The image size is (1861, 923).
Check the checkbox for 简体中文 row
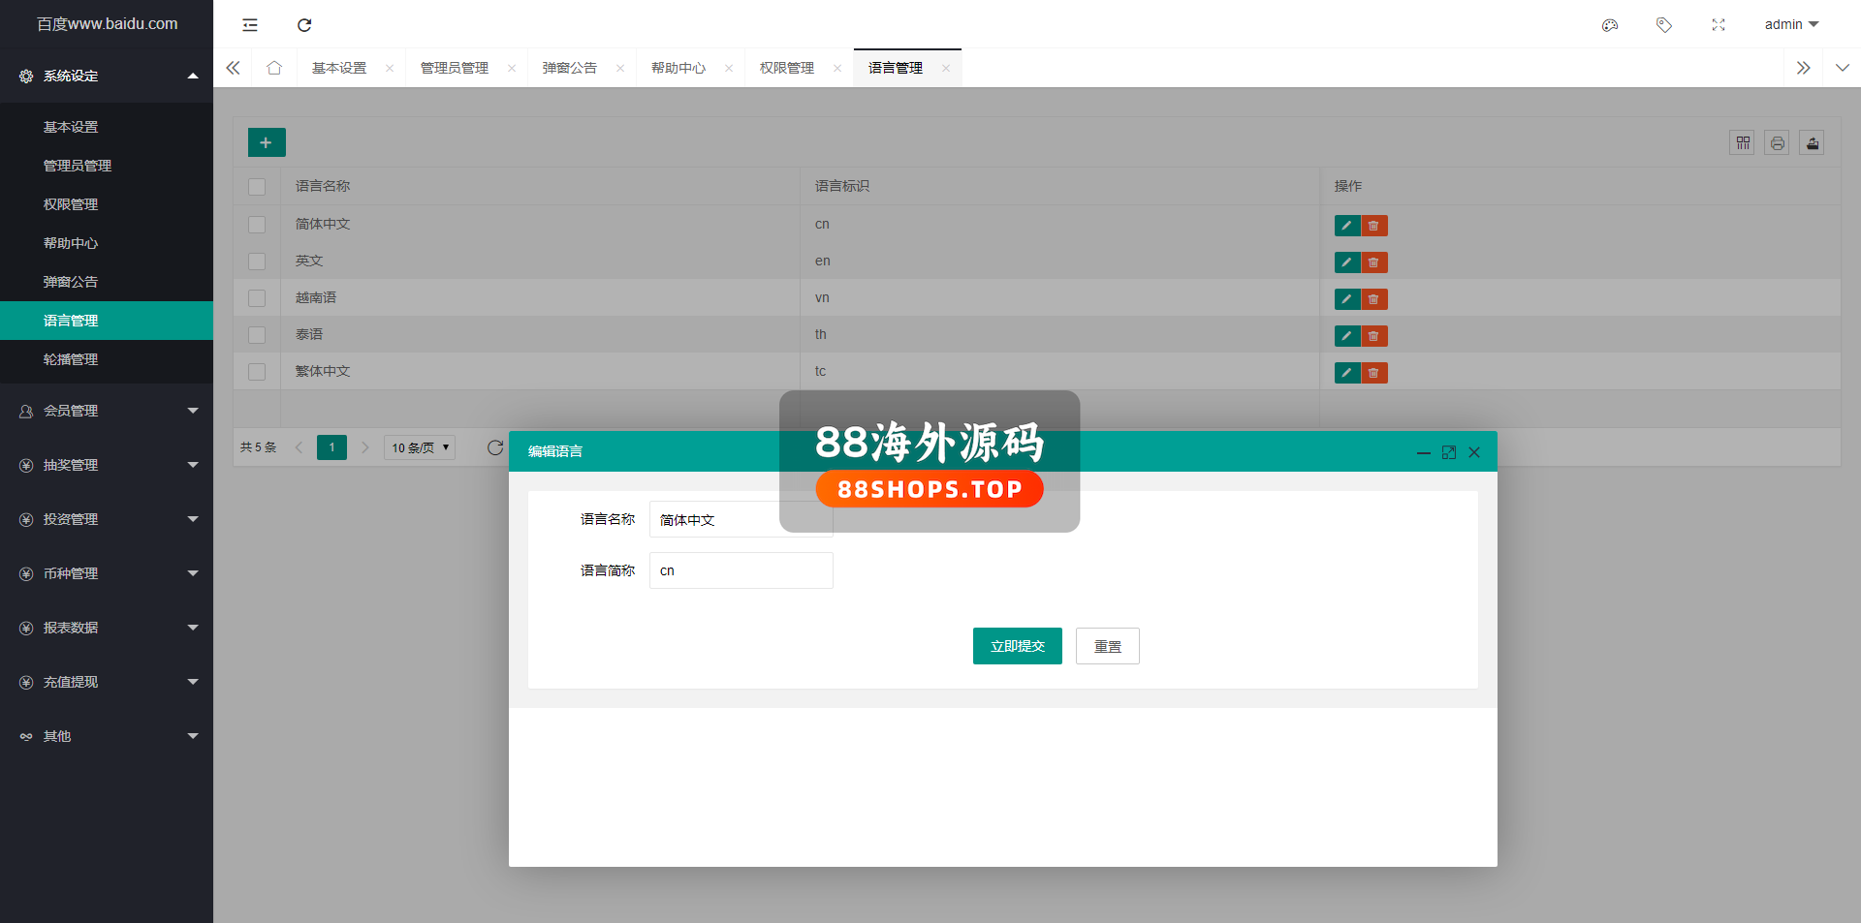pos(257,225)
